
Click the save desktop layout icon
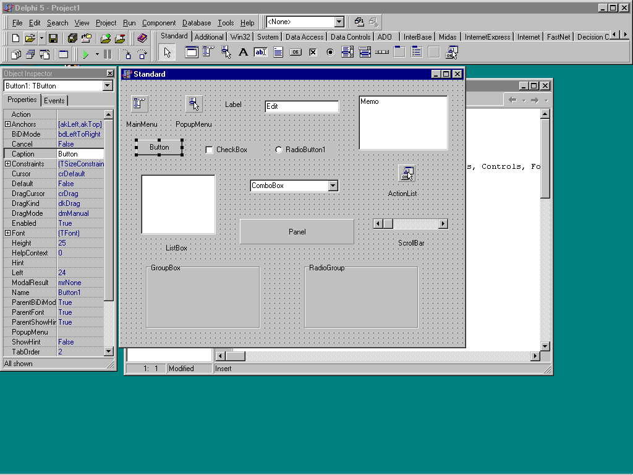tap(359, 22)
